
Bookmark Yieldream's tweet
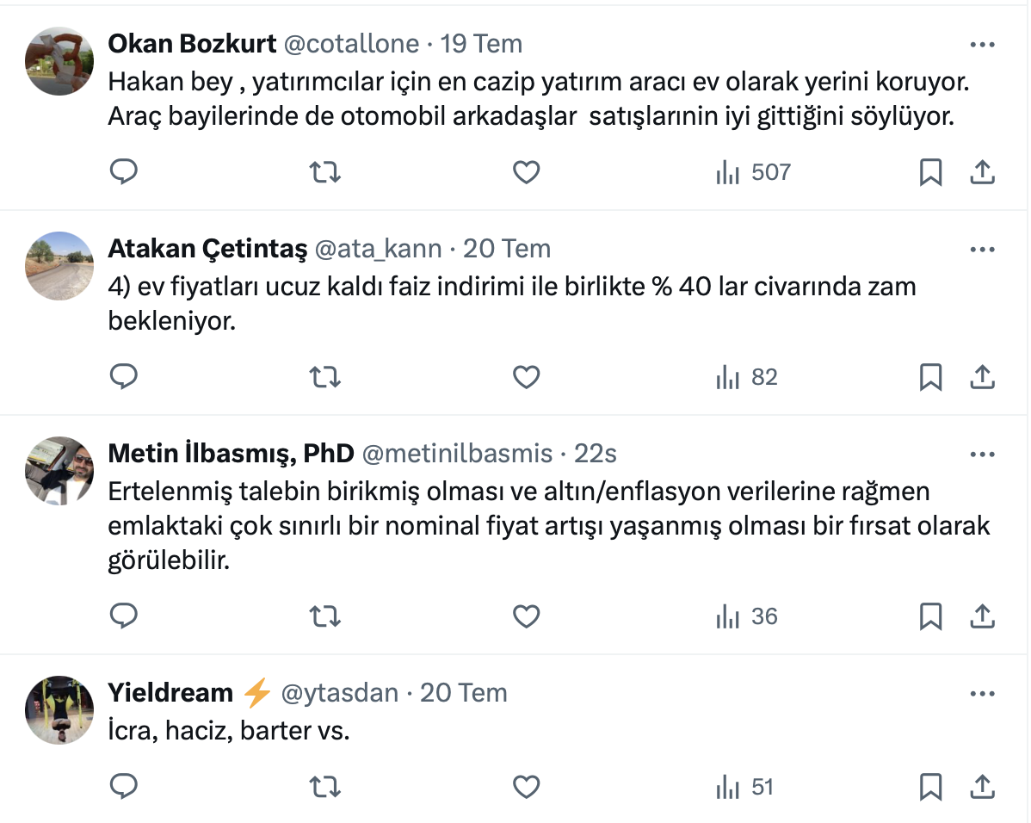pyautogui.click(x=930, y=786)
